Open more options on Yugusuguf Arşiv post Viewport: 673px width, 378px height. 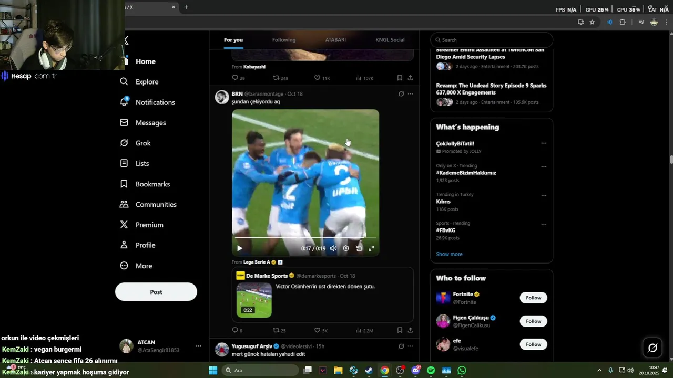(x=411, y=346)
